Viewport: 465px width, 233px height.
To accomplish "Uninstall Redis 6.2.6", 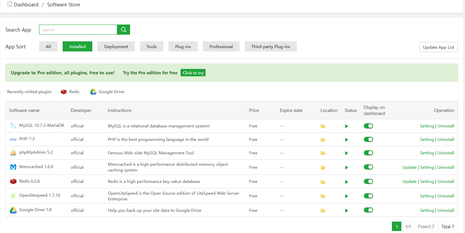I will [x=445, y=182].
